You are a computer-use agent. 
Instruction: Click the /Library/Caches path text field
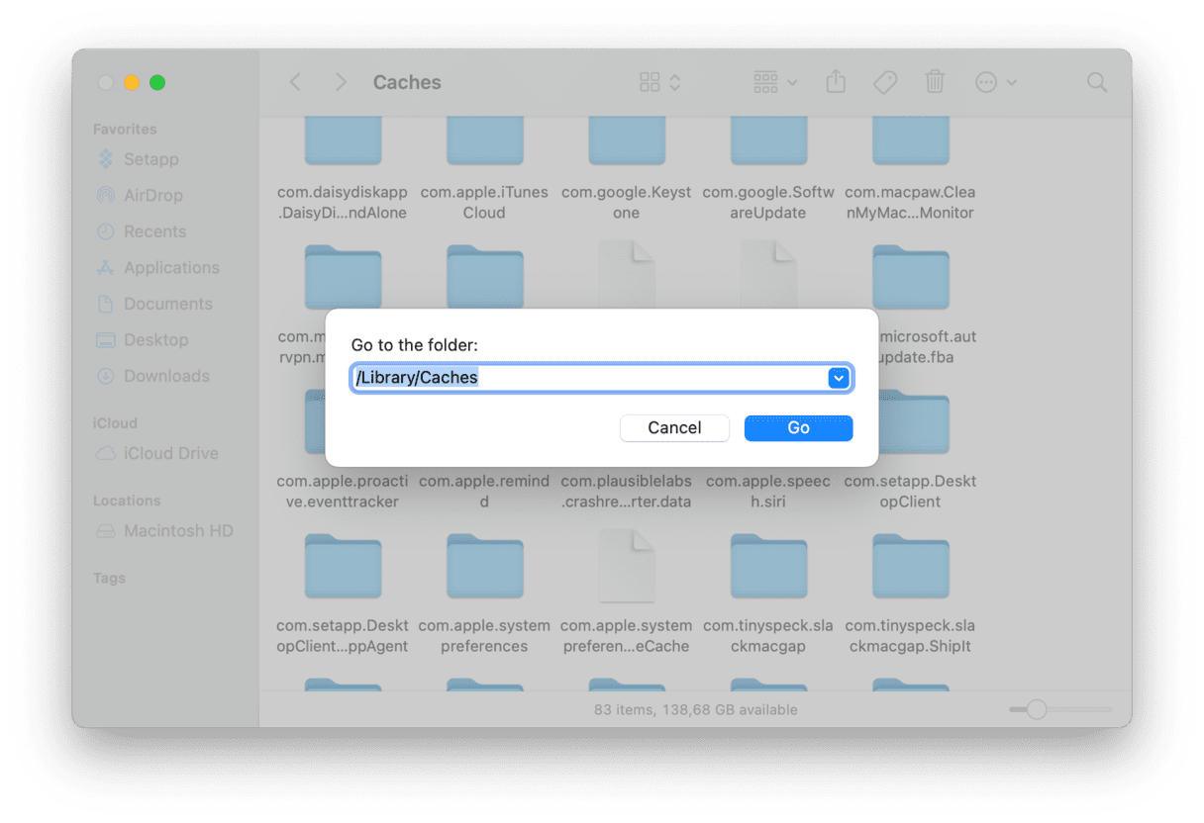(x=589, y=378)
